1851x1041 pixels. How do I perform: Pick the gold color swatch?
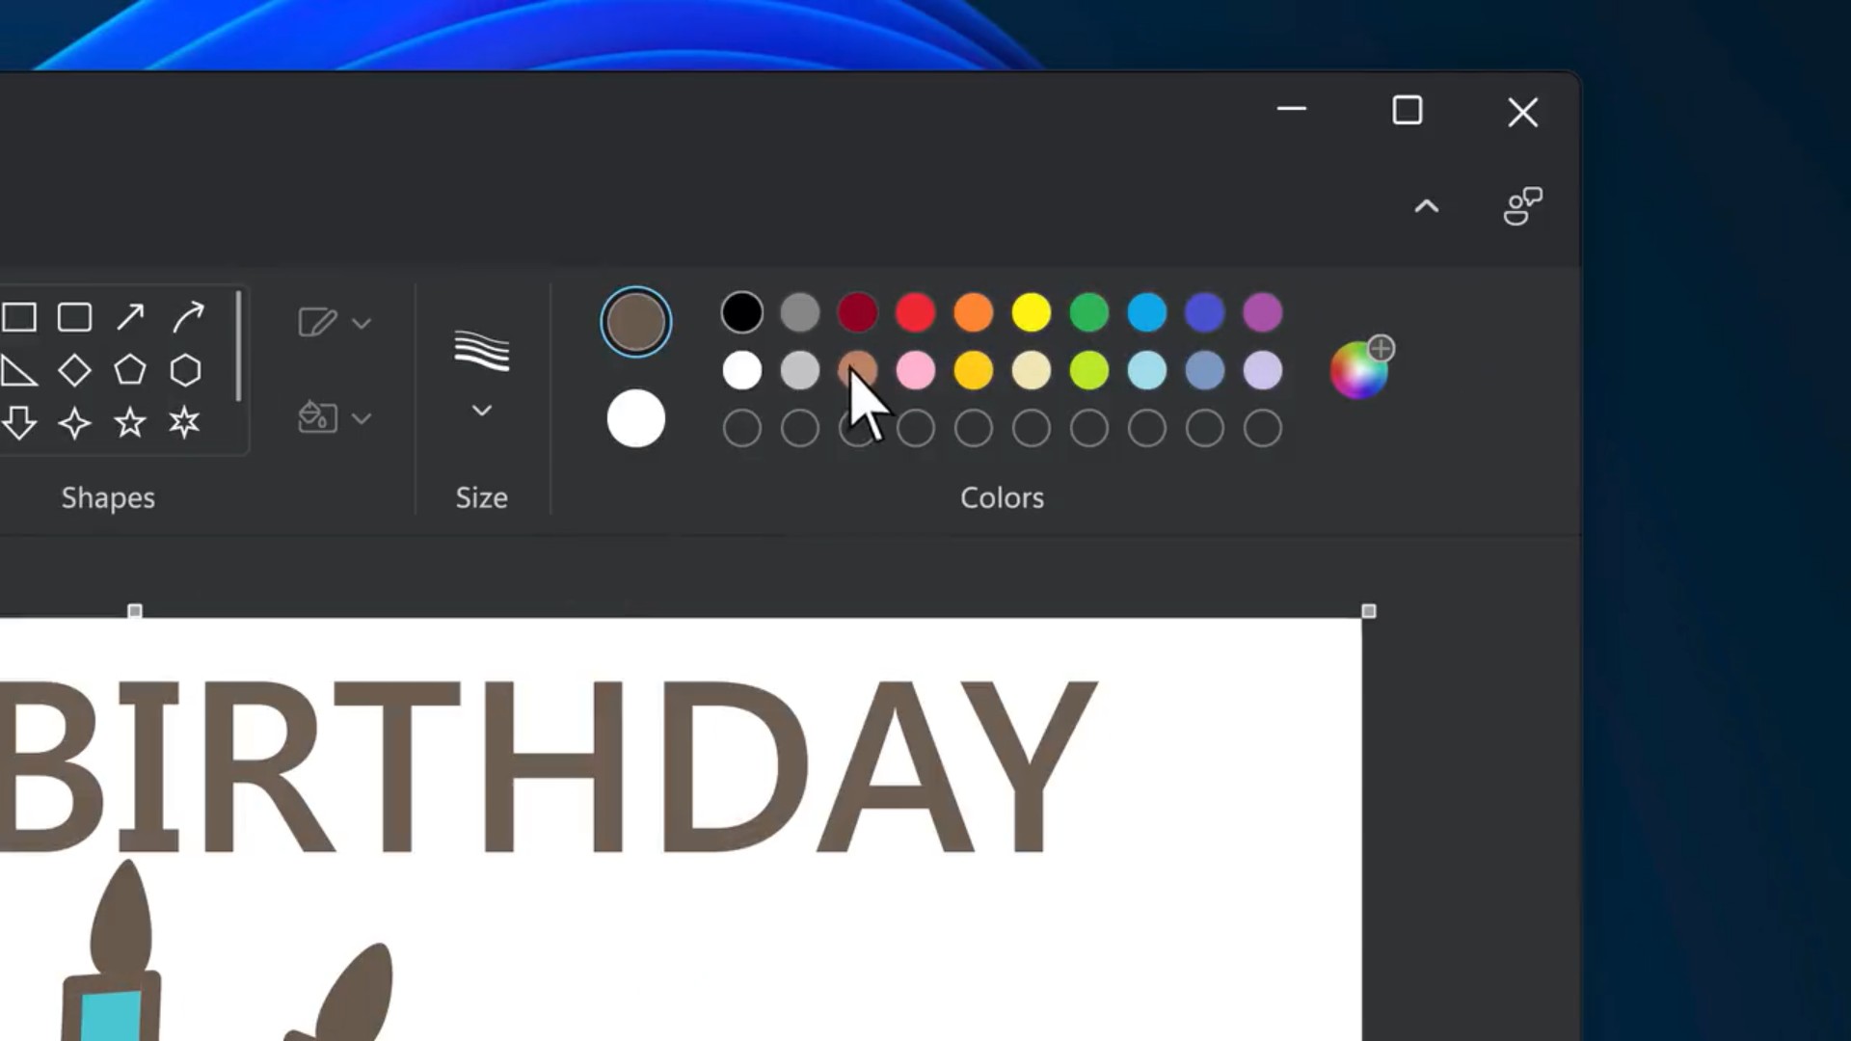974,370
